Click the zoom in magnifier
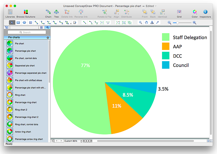This screenshot has width=217, height=154. pyautogui.click(x=194, y=23)
